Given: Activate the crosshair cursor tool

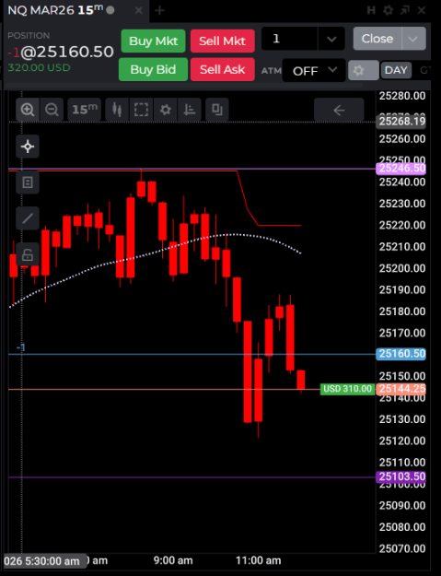Looking at the screenshot, I should tap(28, 147).
